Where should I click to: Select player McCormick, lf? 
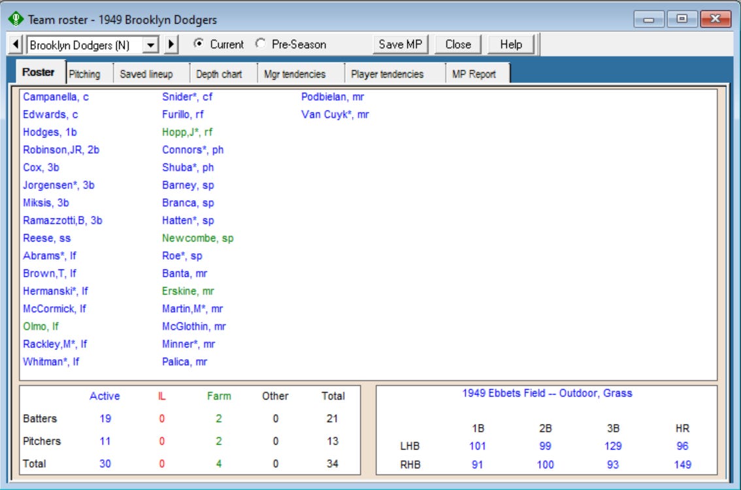click(55, 309)
